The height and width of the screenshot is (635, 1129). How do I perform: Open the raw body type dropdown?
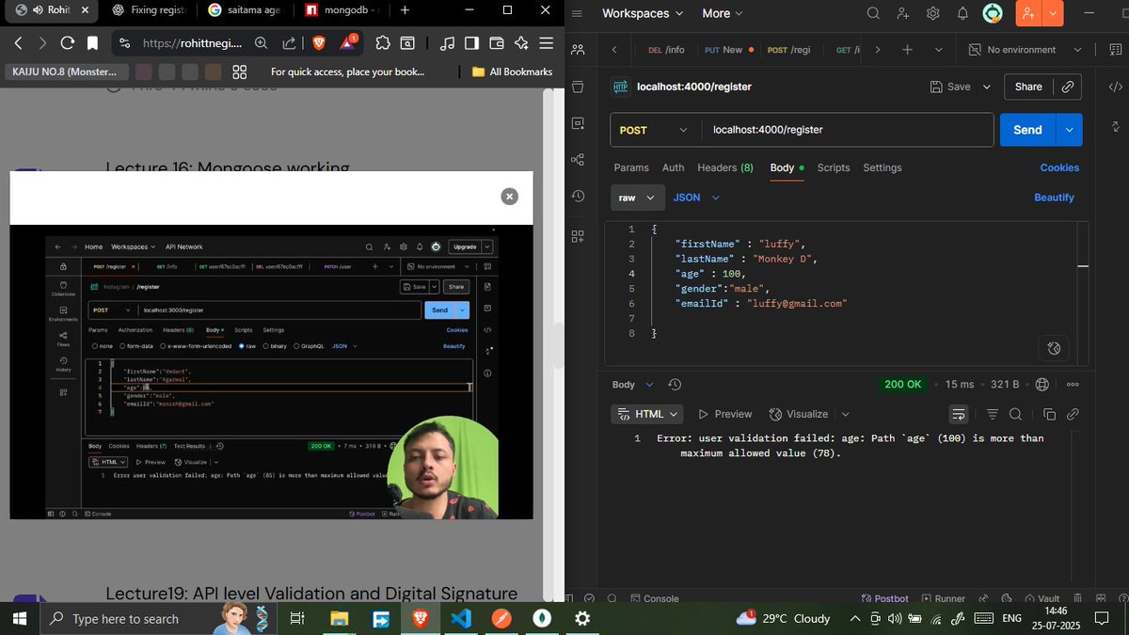click(636, 198)
